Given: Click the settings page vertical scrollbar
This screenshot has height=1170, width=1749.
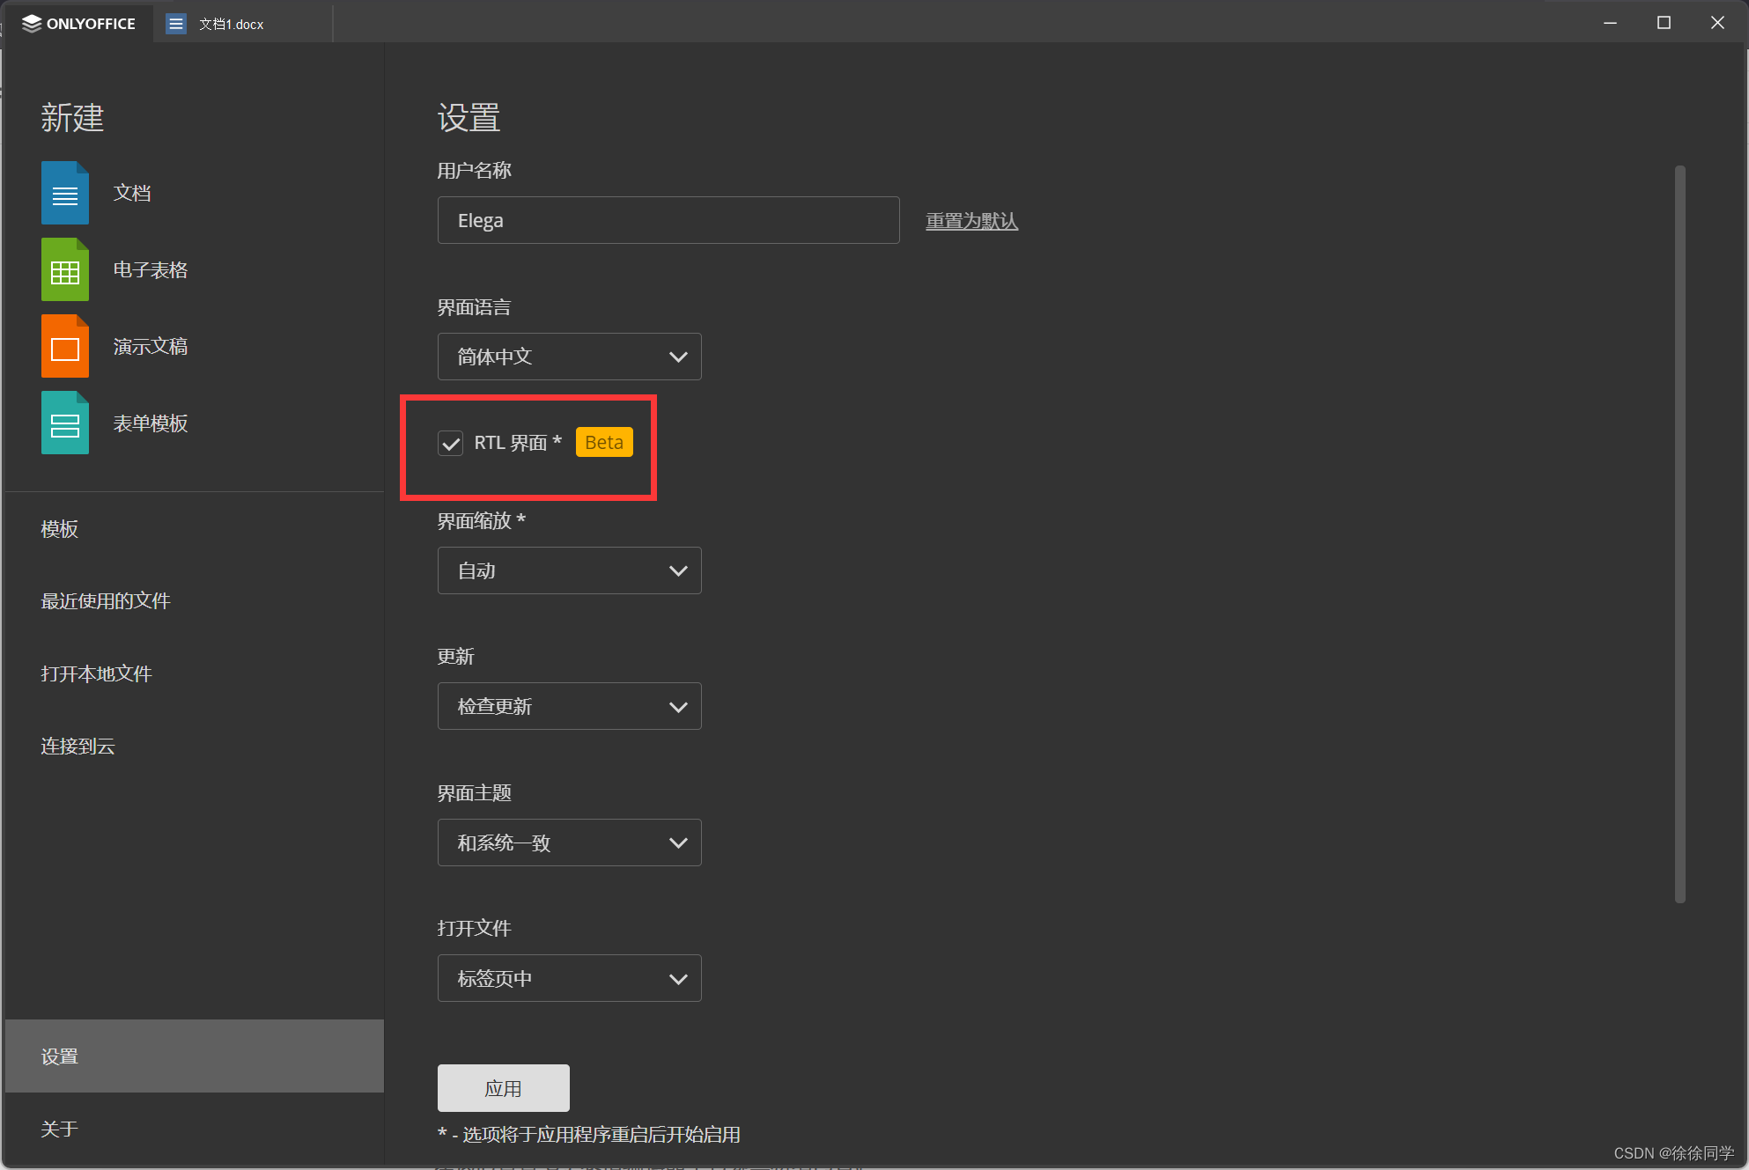Looking at the screenshot, I should click(x=1680, y=533).
